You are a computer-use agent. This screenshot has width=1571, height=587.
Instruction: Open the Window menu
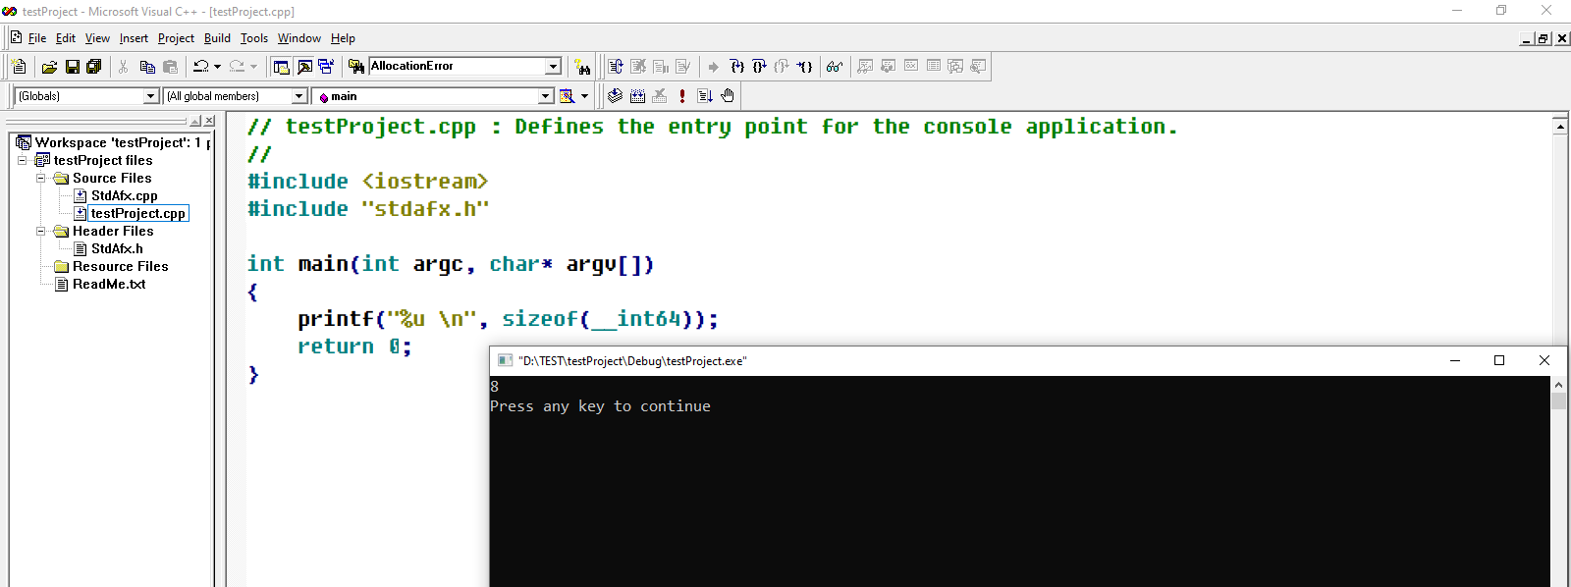click(299, 38)
